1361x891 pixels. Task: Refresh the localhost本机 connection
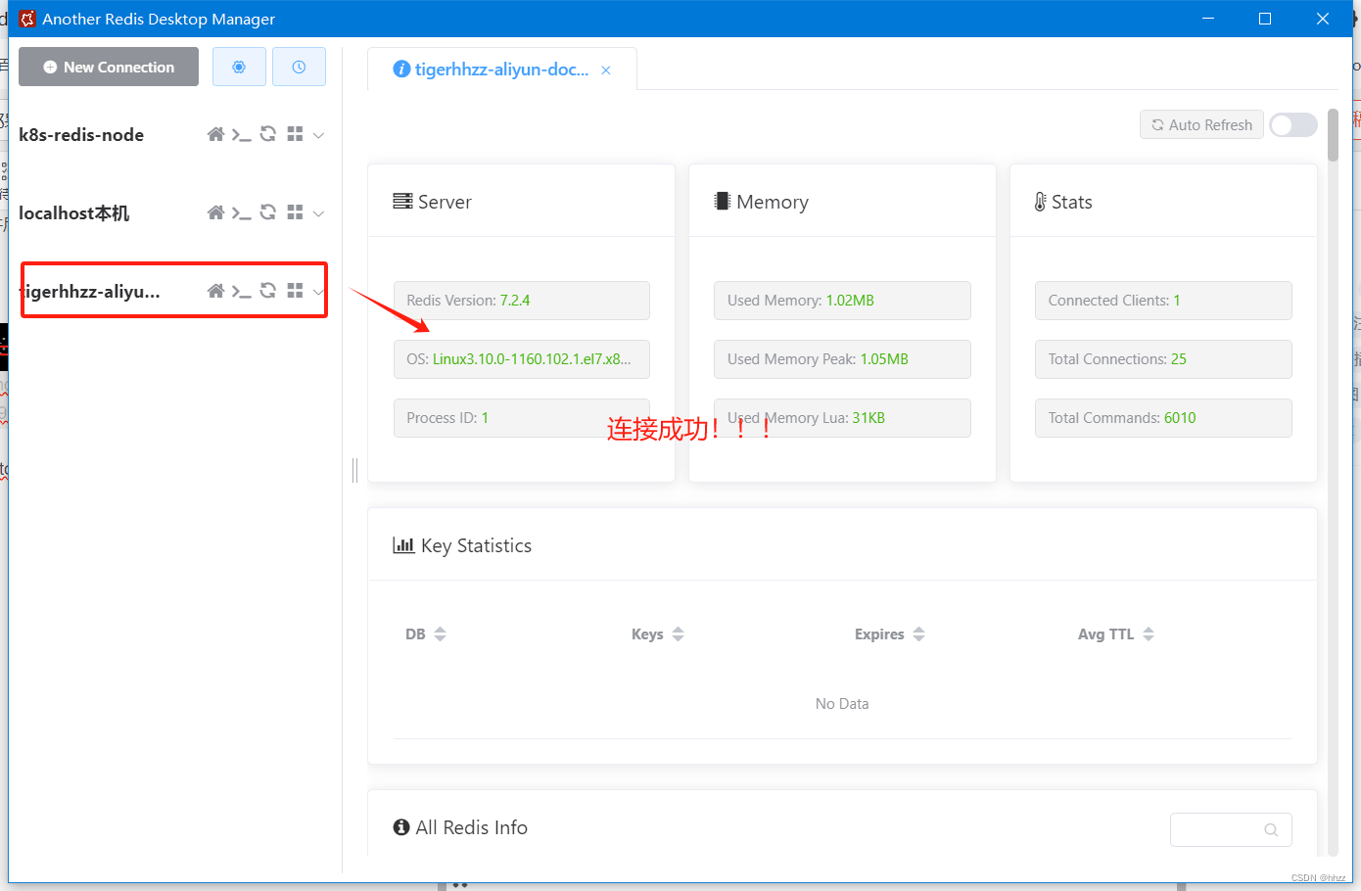[x=268, y=212]
